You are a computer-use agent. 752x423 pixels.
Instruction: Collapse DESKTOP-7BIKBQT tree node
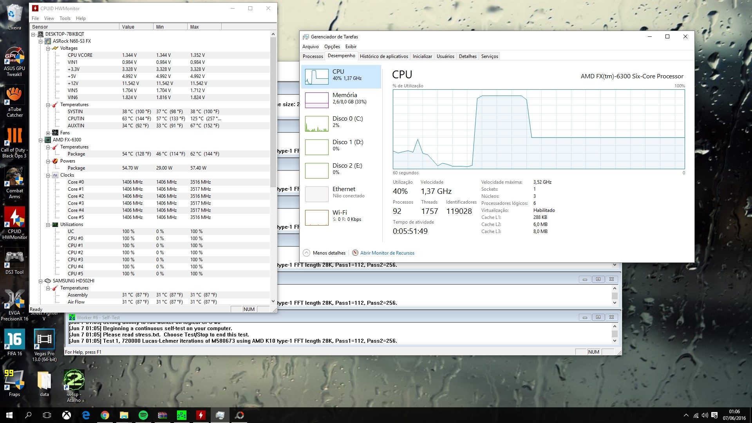(34, 34)
